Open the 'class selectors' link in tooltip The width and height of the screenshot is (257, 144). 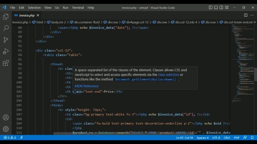168,75
